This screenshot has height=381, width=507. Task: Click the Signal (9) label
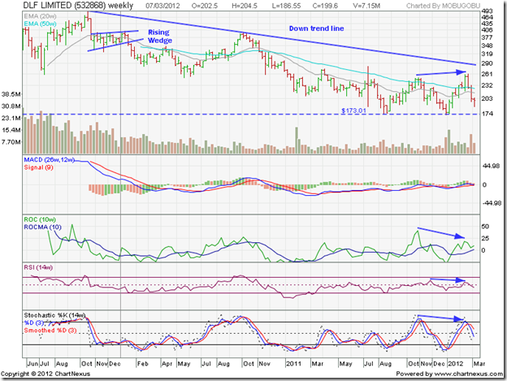(x=38, y=167)
